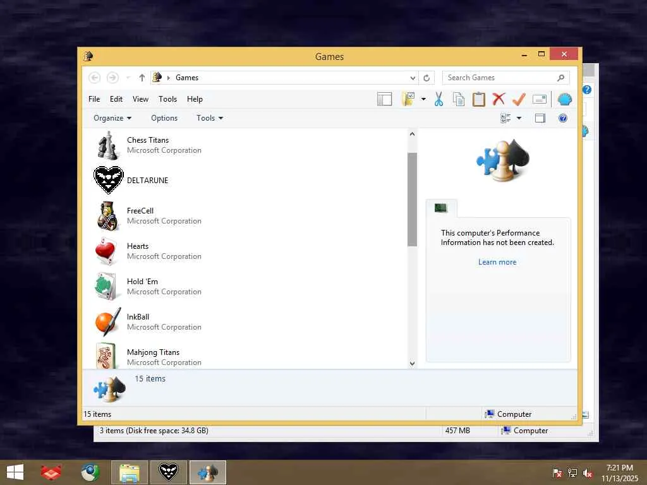Click the red X Delete icon

point(499,99)
